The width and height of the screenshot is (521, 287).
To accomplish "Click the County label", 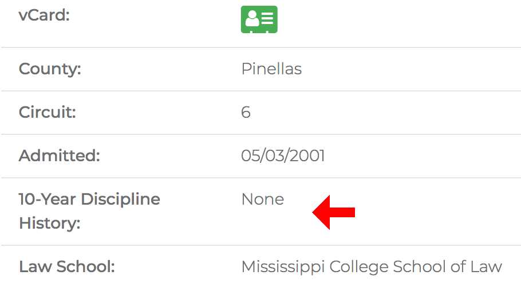I will (x=50, y=69).
